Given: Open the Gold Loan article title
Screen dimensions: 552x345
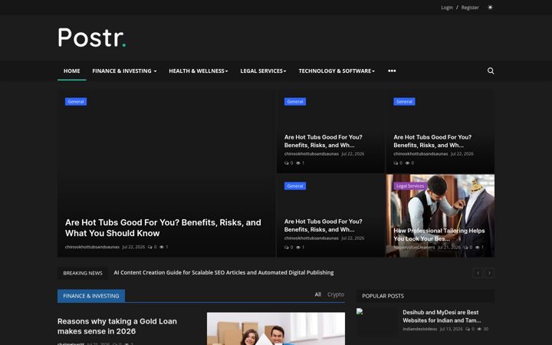Looking at the screenshot, I should pyautogui.click(x=117, y=326).
